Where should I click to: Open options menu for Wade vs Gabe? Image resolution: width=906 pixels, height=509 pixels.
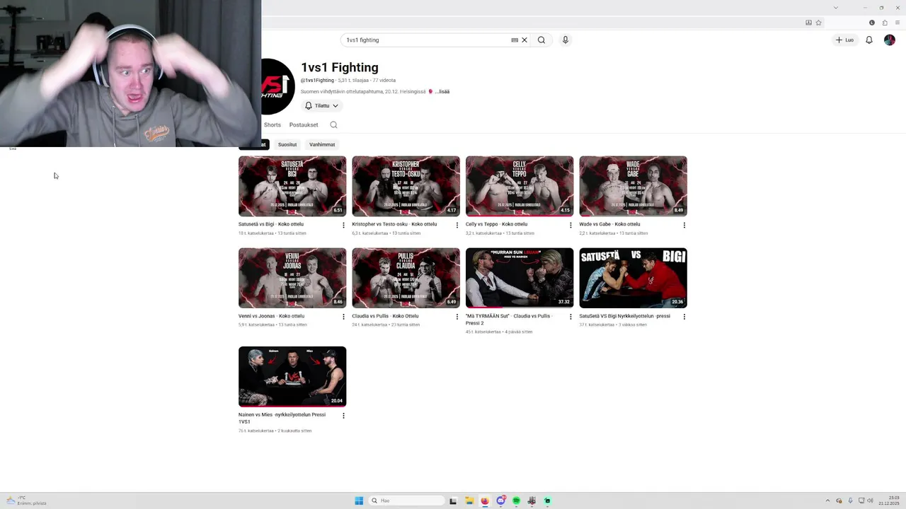[x=684, y=226]
